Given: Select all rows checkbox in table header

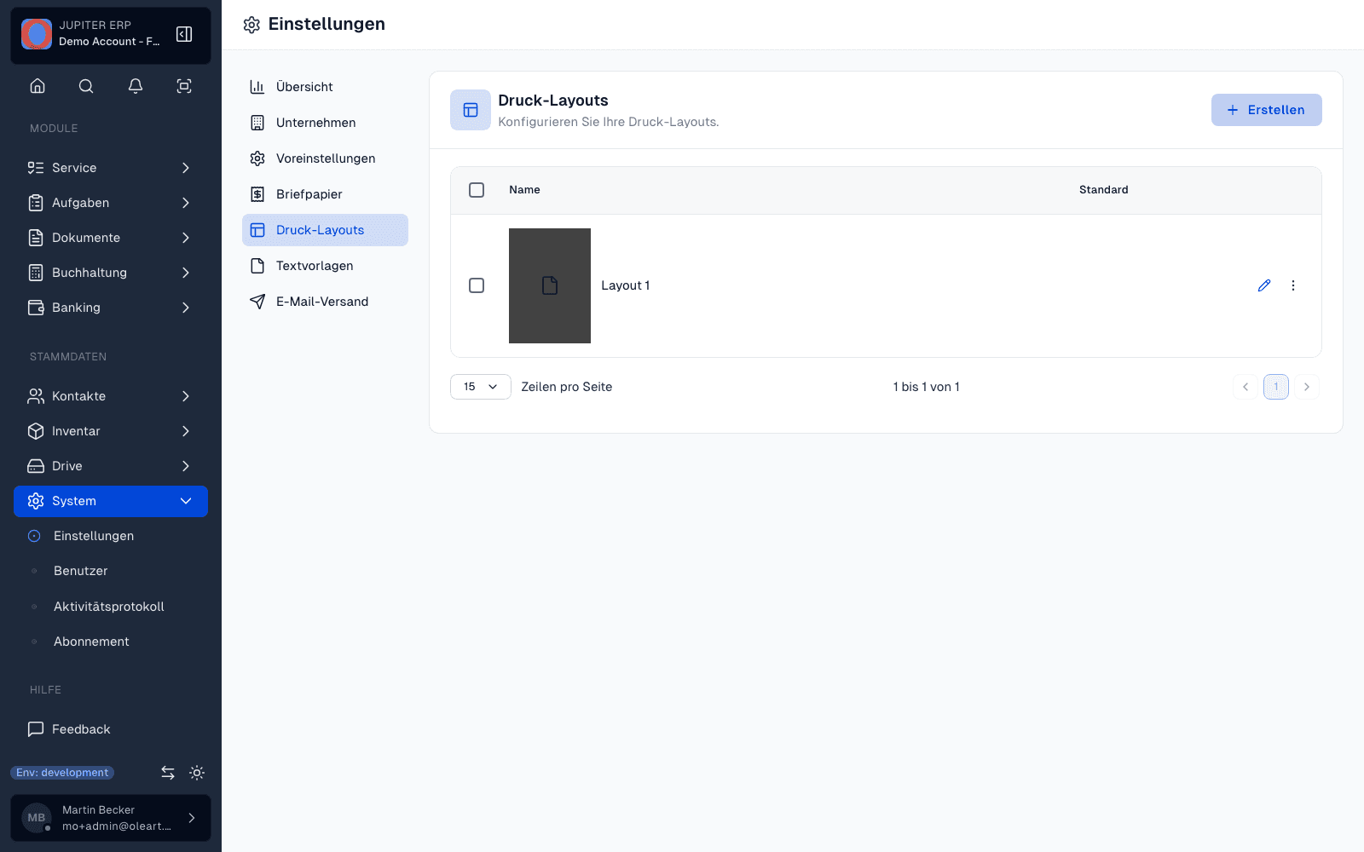Looking at the screenshot, I should [x=477, y=190].
